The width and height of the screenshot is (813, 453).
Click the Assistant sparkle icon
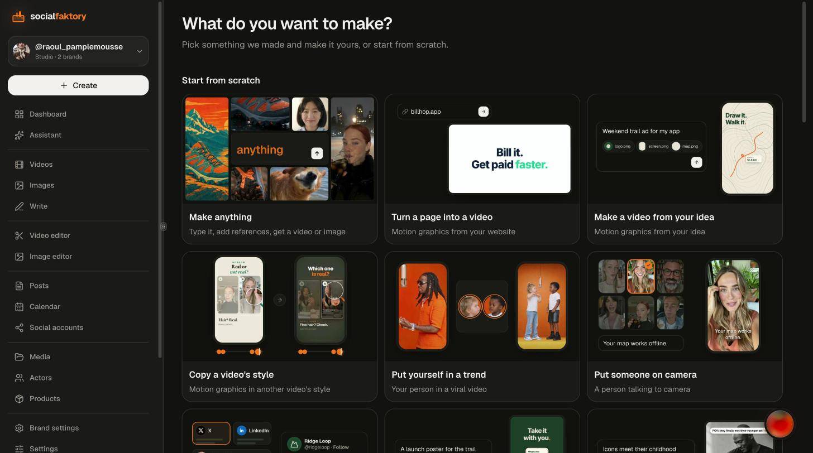(x=19, y=135)
